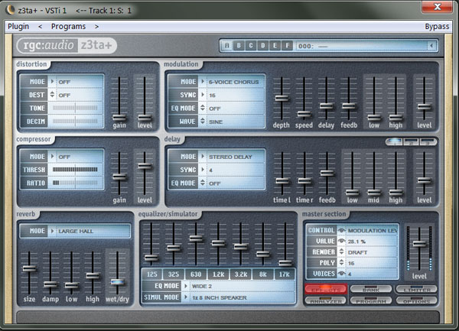The image size is (459, 331).
Task: Click the modulation speed fader handle
Action: point(304,114)
